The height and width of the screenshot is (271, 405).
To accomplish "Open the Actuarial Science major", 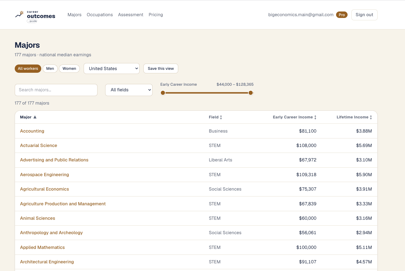I will coord(39,146).
